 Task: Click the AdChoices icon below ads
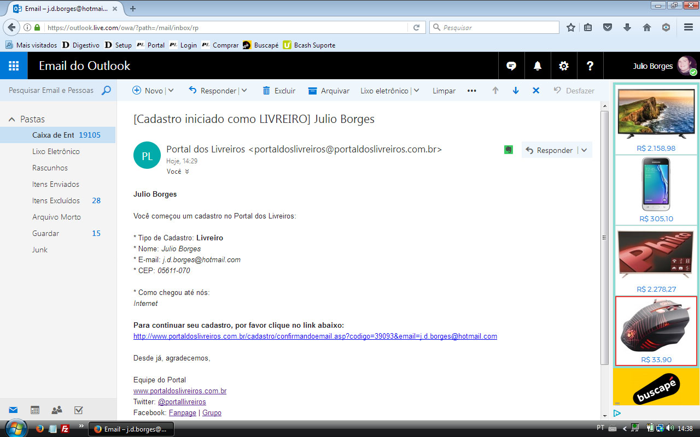[x=617, y=414]
